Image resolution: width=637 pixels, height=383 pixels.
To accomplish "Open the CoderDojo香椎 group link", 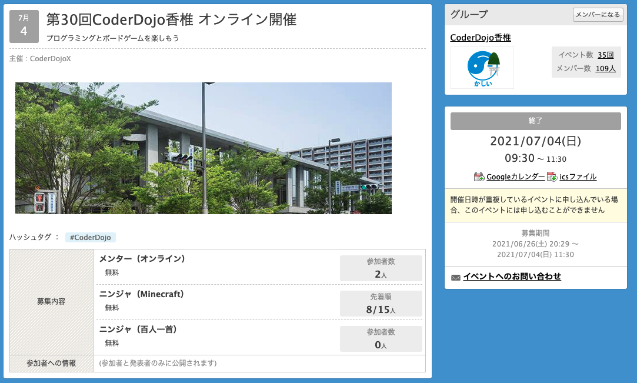I will click(480, 38).
